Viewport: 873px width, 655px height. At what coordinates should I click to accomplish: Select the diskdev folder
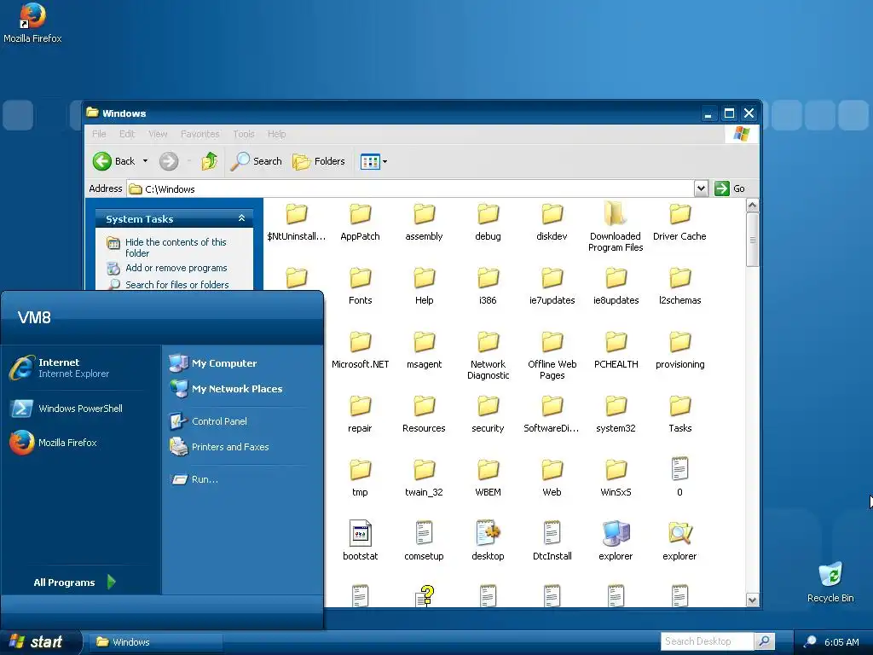pyautogui.click(x=552, y=223)
